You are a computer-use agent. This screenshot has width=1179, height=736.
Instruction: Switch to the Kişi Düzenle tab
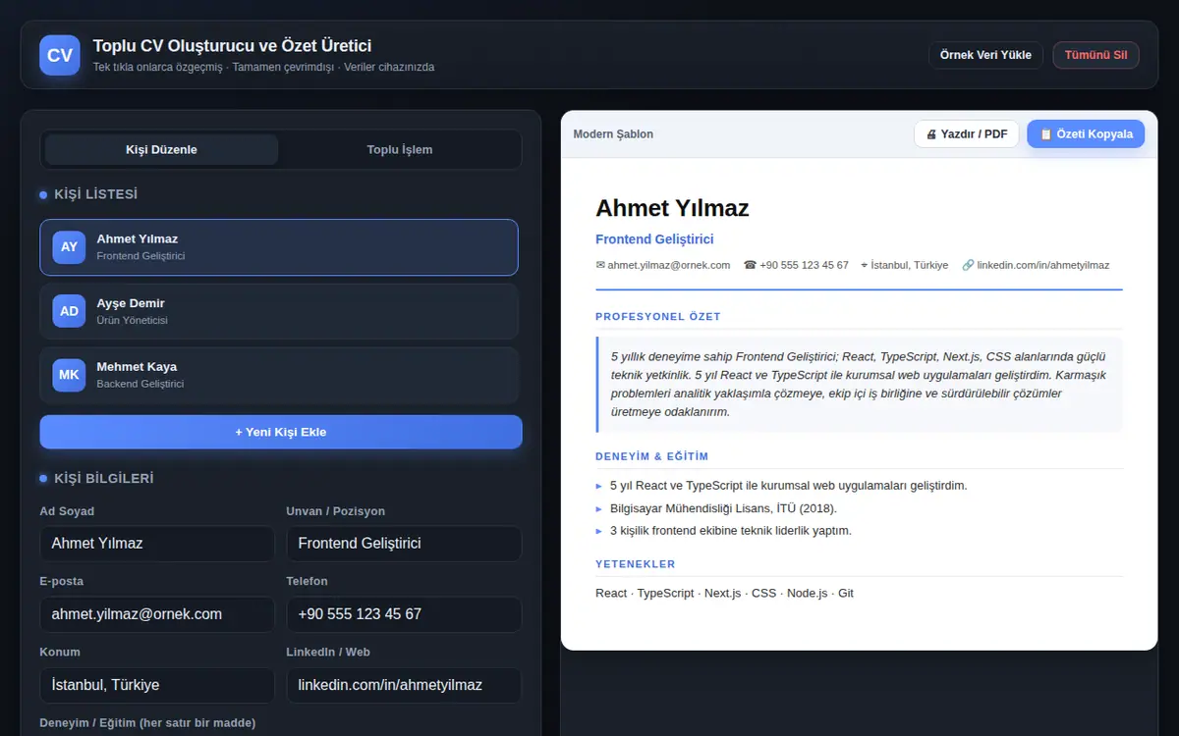(x=161, y=150)
